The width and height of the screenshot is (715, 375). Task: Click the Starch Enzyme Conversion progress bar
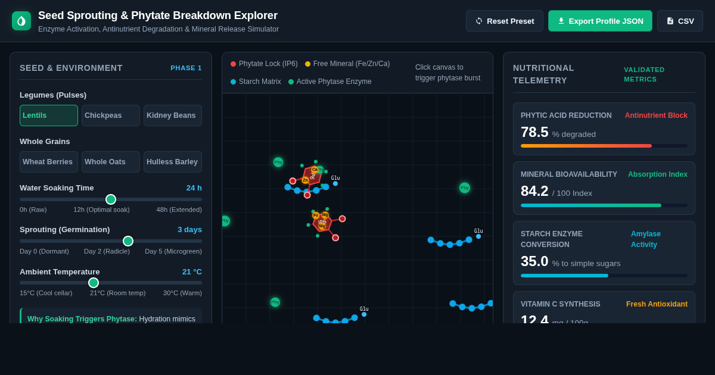pyautogui.click(x=604, y=276)
